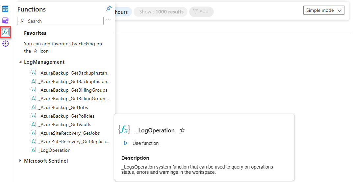Open the Tables sidebar icon
Viewport: 354px width, 182px height.
pyautogui.click(x=5, y=9)
